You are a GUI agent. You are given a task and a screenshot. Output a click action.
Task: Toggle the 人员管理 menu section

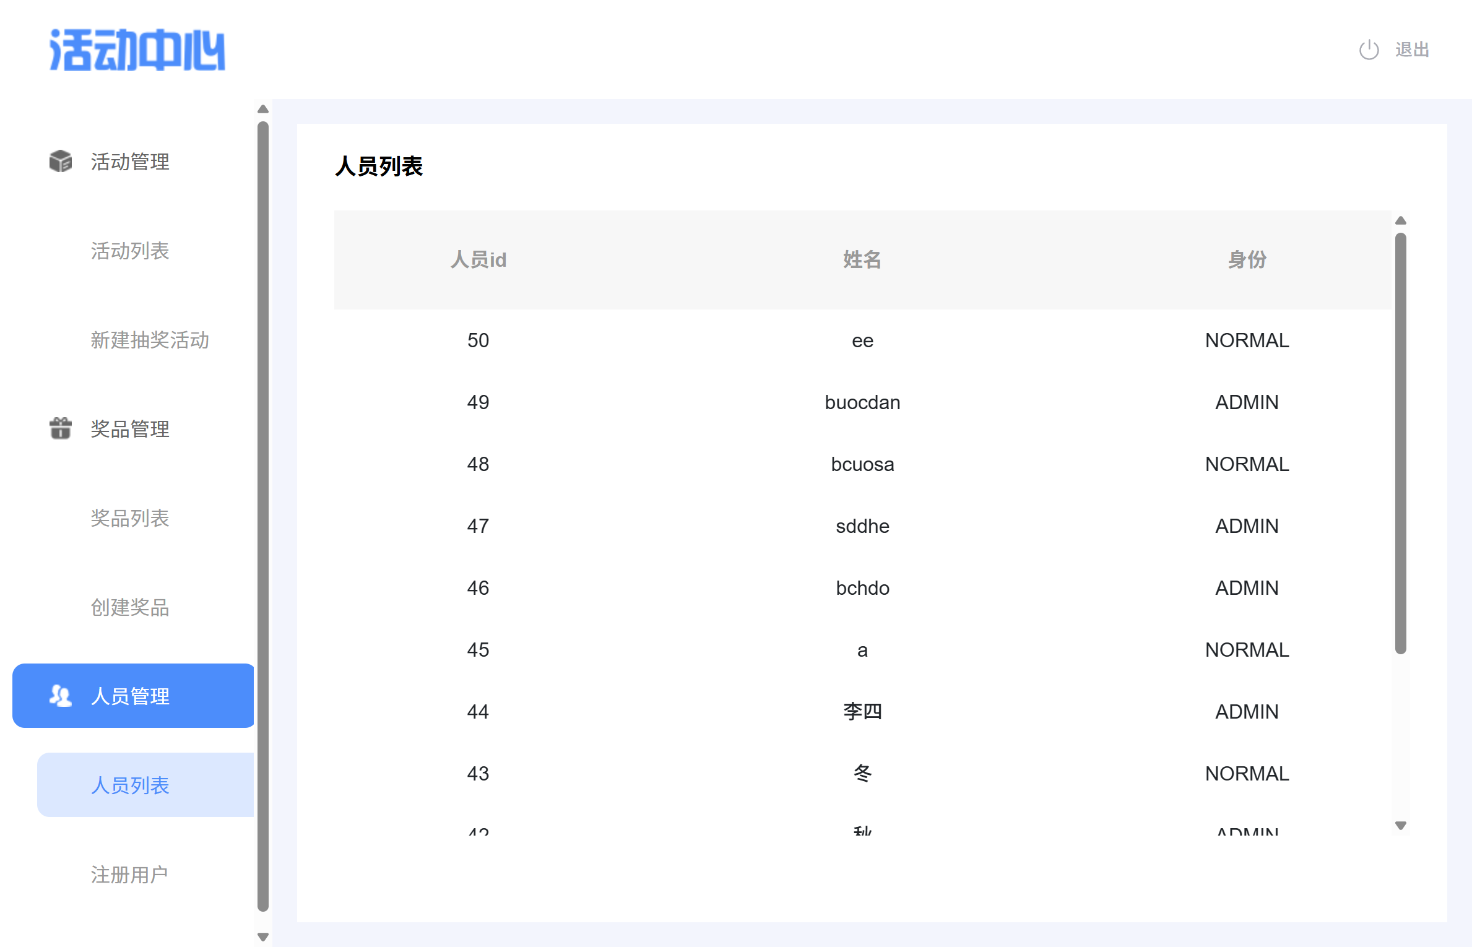pyautogui.click(x=130, y=696)
